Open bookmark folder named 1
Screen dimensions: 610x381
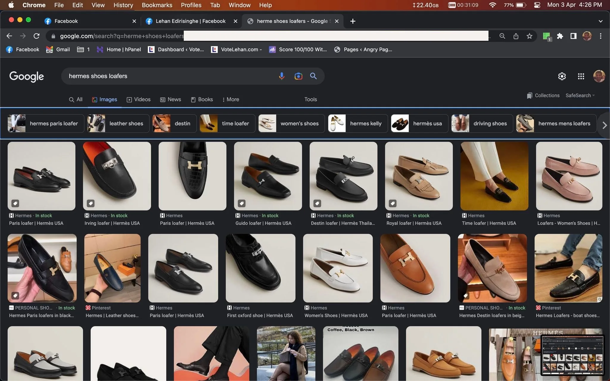[83, 49]
